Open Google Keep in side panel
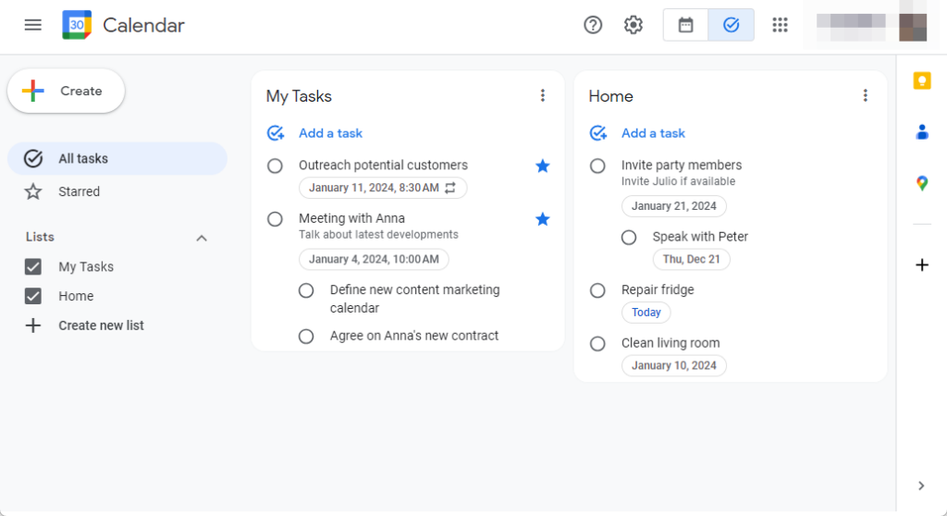This screenshot has height=516, width=947. pos(921,81)
